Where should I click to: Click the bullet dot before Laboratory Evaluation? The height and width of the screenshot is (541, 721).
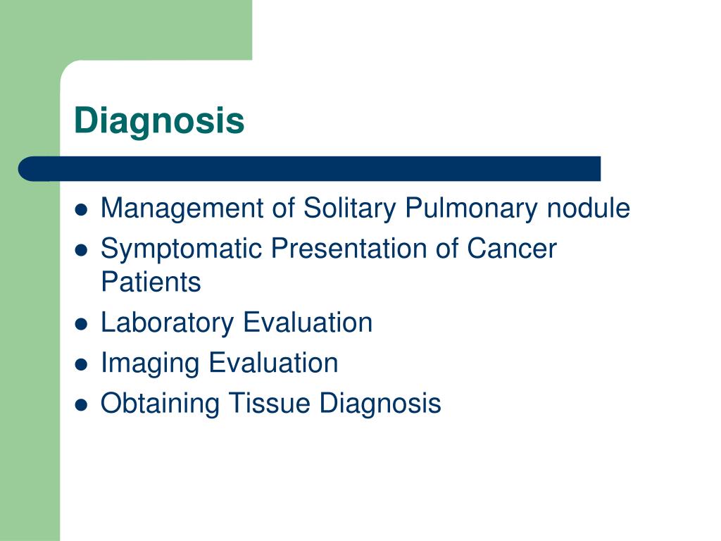tap(81, 324)
